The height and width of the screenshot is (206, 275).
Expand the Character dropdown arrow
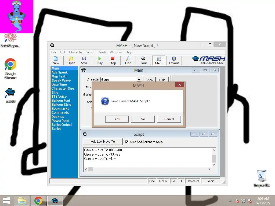click(x=139, y=79)
